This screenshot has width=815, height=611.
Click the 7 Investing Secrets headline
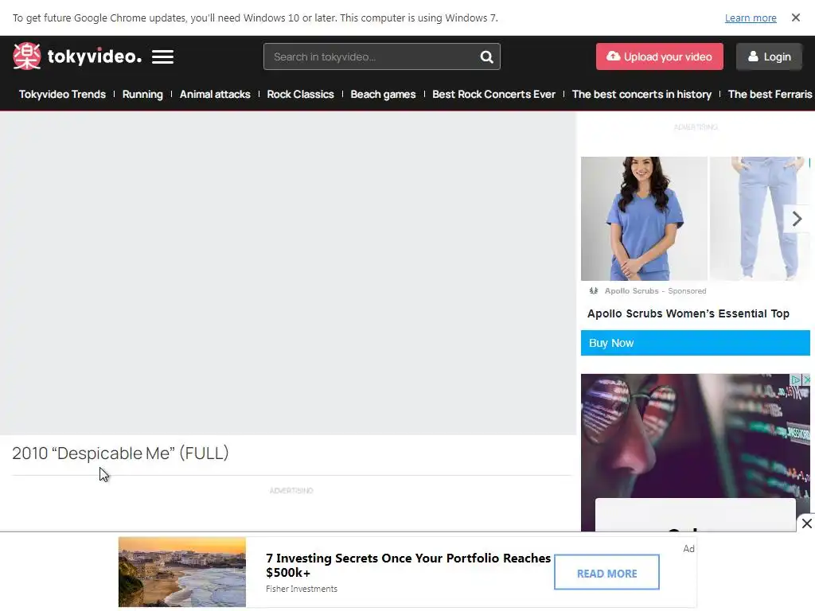coord(408,565)
